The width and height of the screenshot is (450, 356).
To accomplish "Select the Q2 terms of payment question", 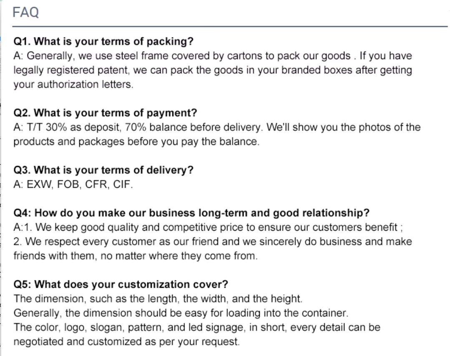I will point(105,113).
